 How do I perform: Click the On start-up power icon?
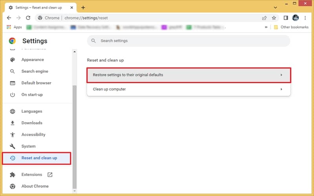point(13,94)
